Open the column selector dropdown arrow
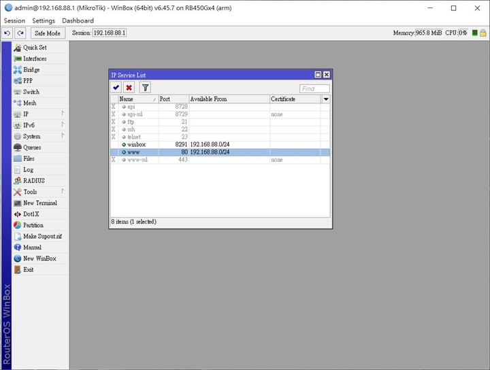The height and width of the screenshot is (370, 490). [325, 99]
